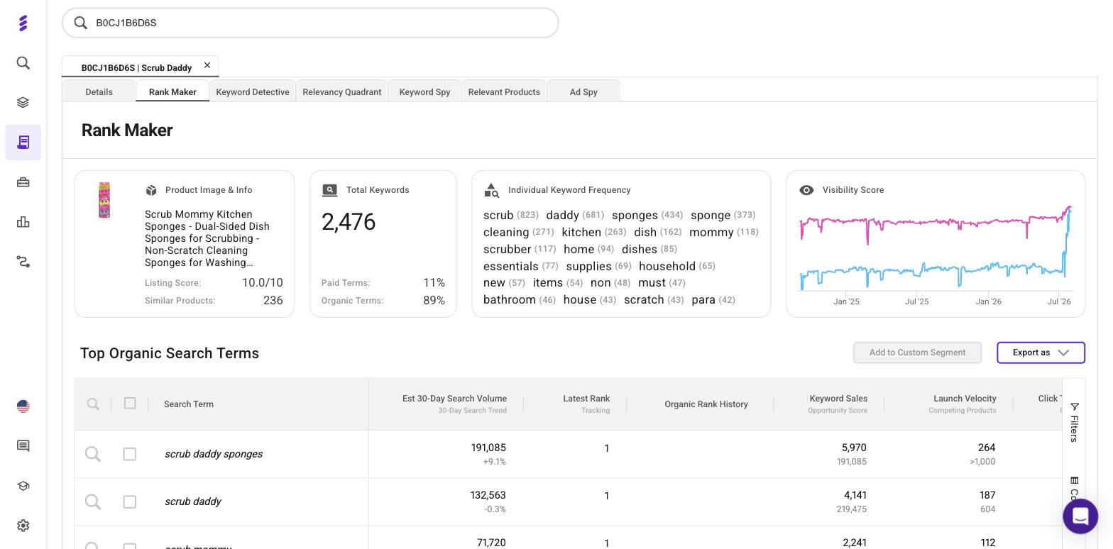Open the Relevancy Quadrant tab
The height and width of the screenshot is (549, 1113).
point(342,91)
